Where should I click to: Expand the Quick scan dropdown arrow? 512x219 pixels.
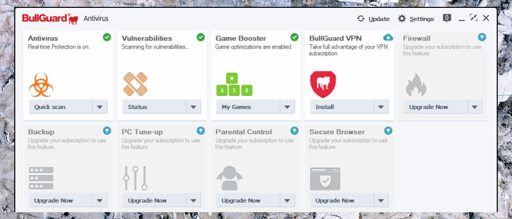[100, 106]
